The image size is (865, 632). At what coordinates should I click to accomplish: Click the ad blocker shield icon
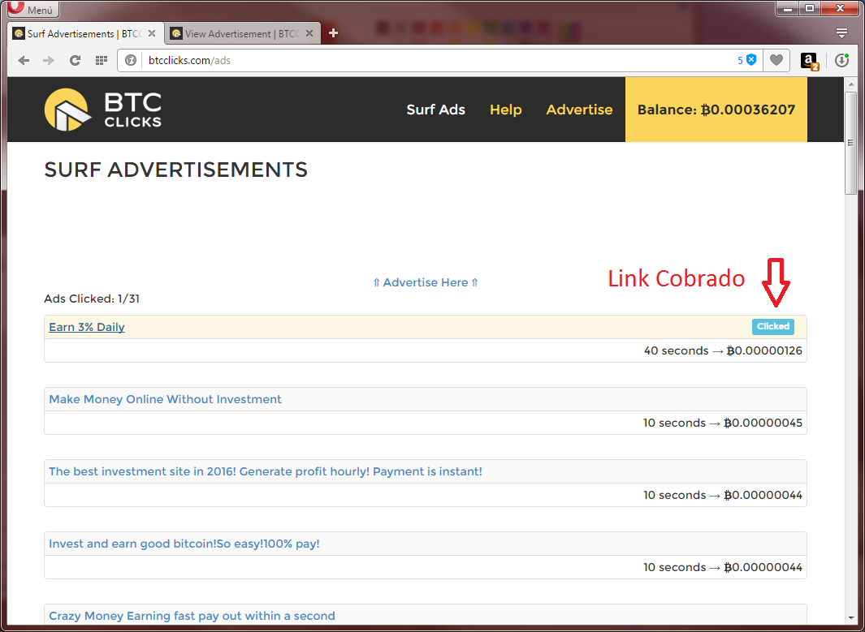click(x=751, y=60)
